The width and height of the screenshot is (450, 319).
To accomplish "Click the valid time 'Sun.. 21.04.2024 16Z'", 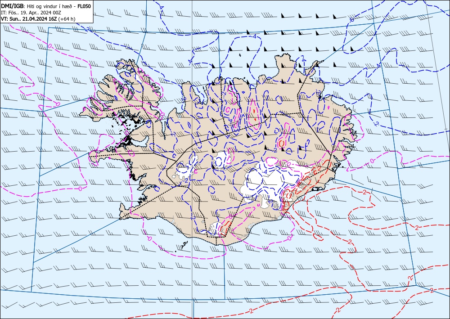I will point(32,19).
